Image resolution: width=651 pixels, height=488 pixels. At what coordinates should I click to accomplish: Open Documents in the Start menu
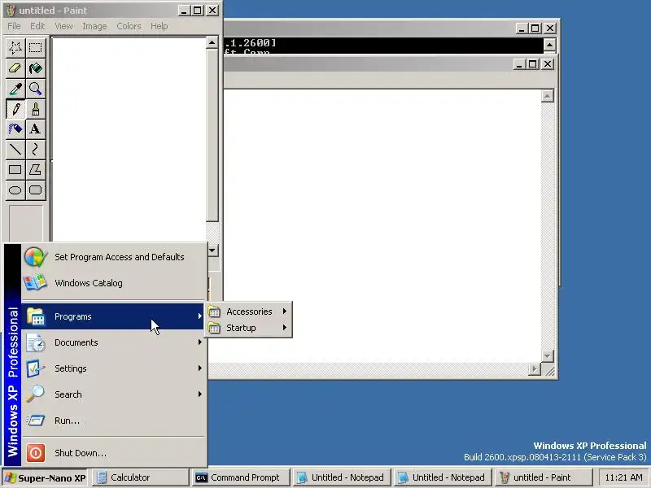pyautogui.click(x=113, y=342)
